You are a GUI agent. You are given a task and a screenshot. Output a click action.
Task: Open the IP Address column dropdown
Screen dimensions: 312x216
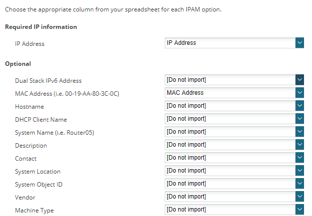[x=300, y=43]
